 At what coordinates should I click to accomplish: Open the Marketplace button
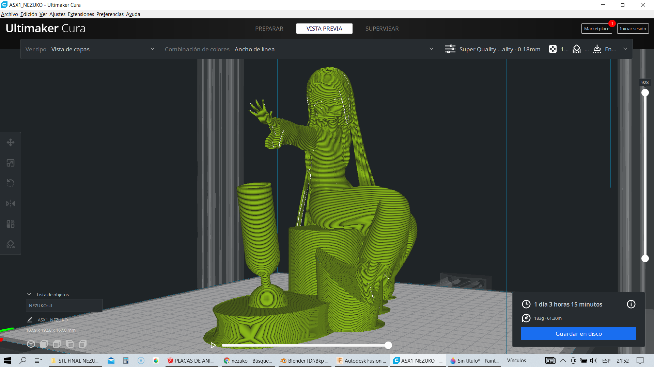(x=596, y=29)
